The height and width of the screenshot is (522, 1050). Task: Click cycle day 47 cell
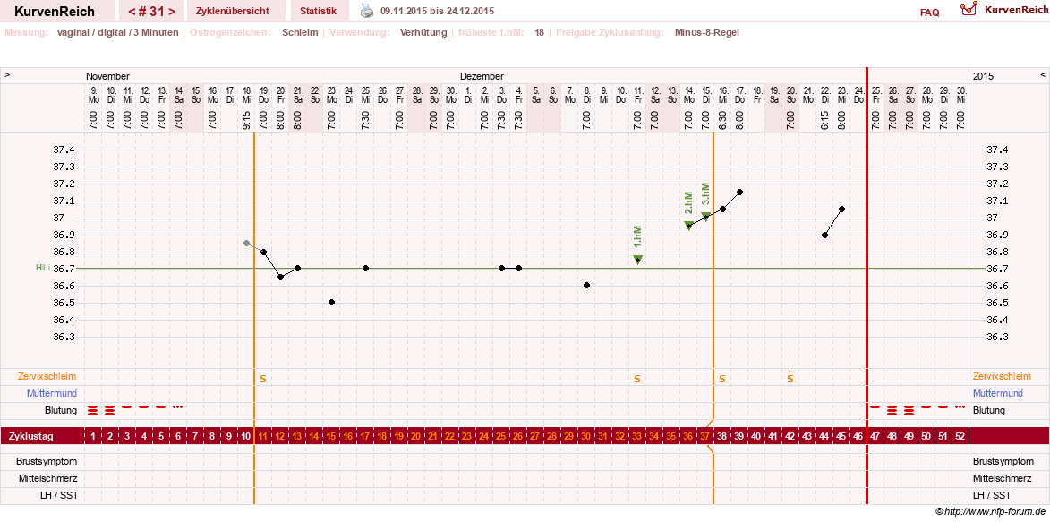(x=875, y=436)
